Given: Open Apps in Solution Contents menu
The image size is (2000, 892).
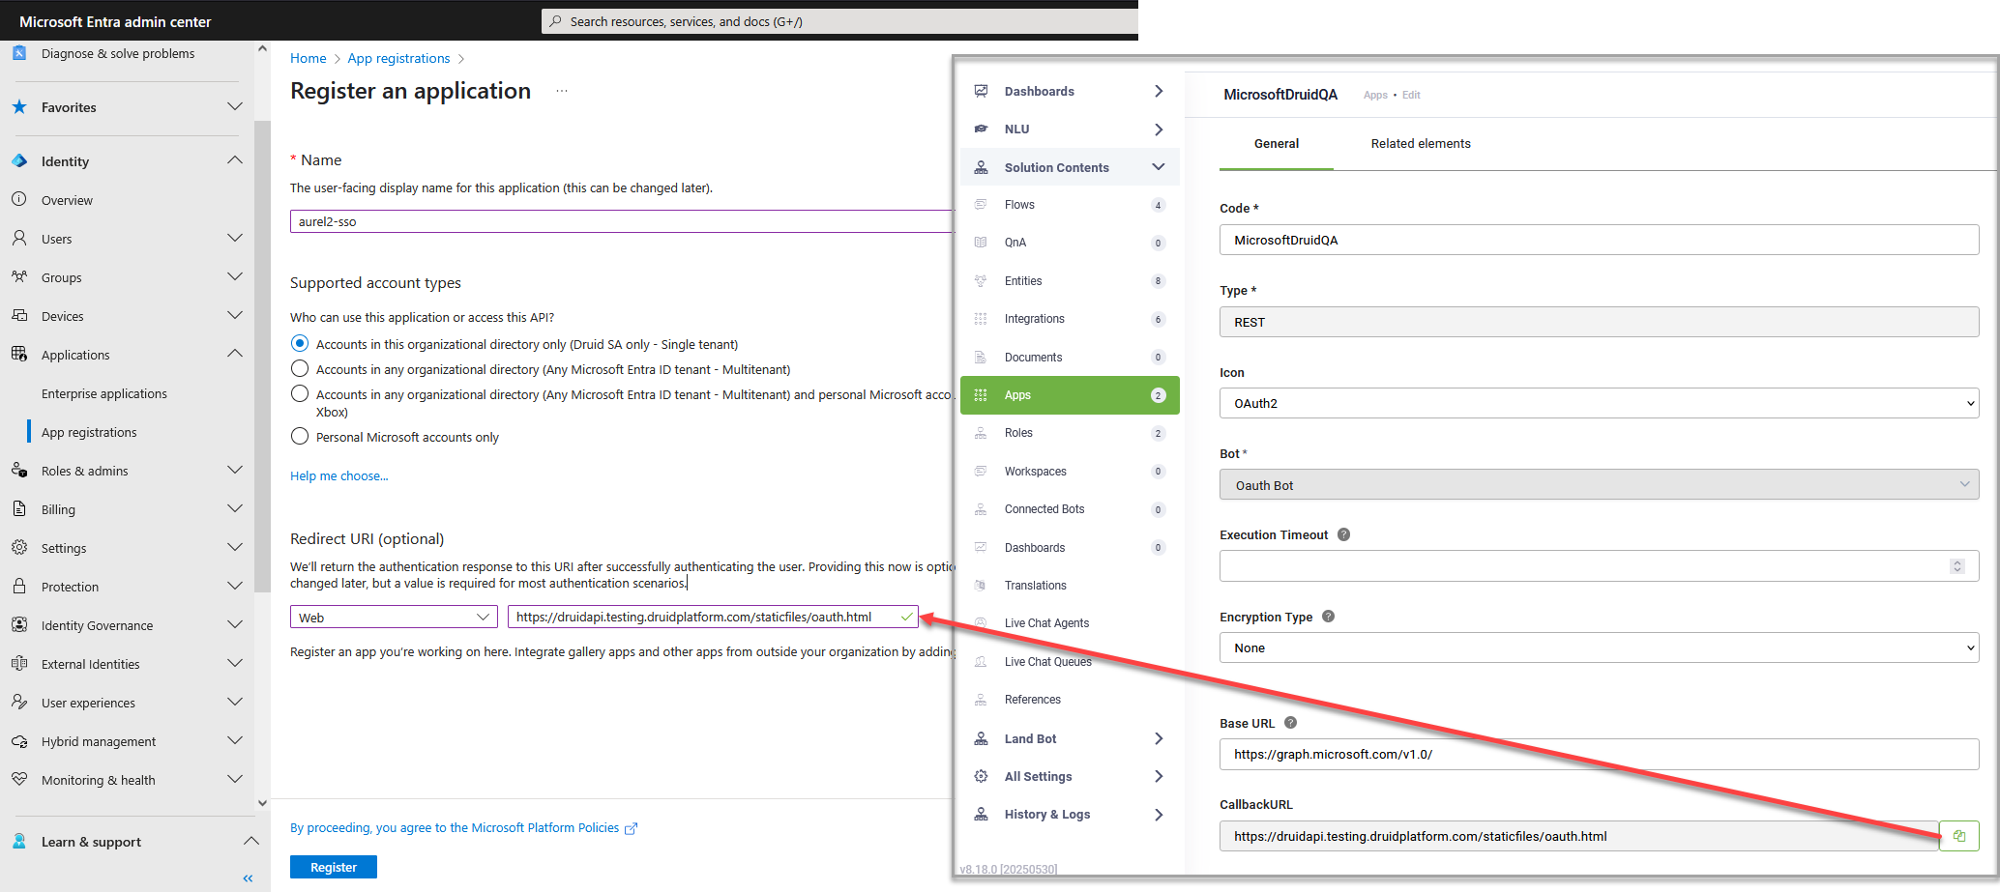Looking at the screenshot, I should [1070, 394].
